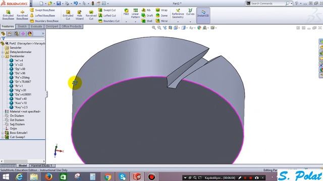Choose Swept Boss/Base command
Image resolution: width=323 pixels, height=181 pixels.
coord(42,10)
